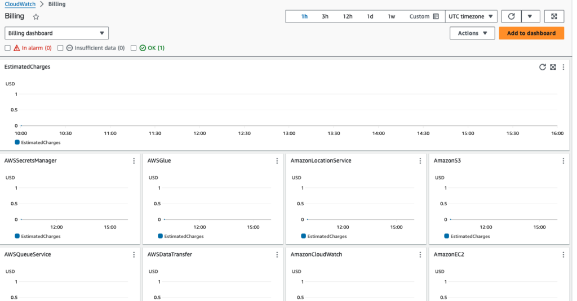This screenshot has width=577, height=301.
Task: Click the In alarm (0) label
Action: pos(37,48)
